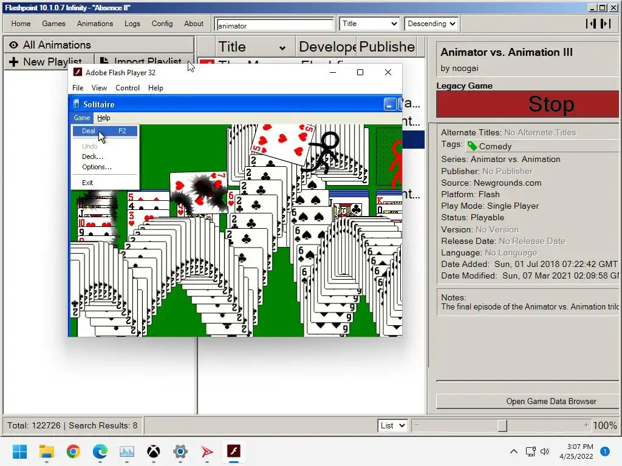The height and width of the screenshot is (466, 622).
Task: Switch to Flash Player taskbar icon
Action: (x=234, y=451)
